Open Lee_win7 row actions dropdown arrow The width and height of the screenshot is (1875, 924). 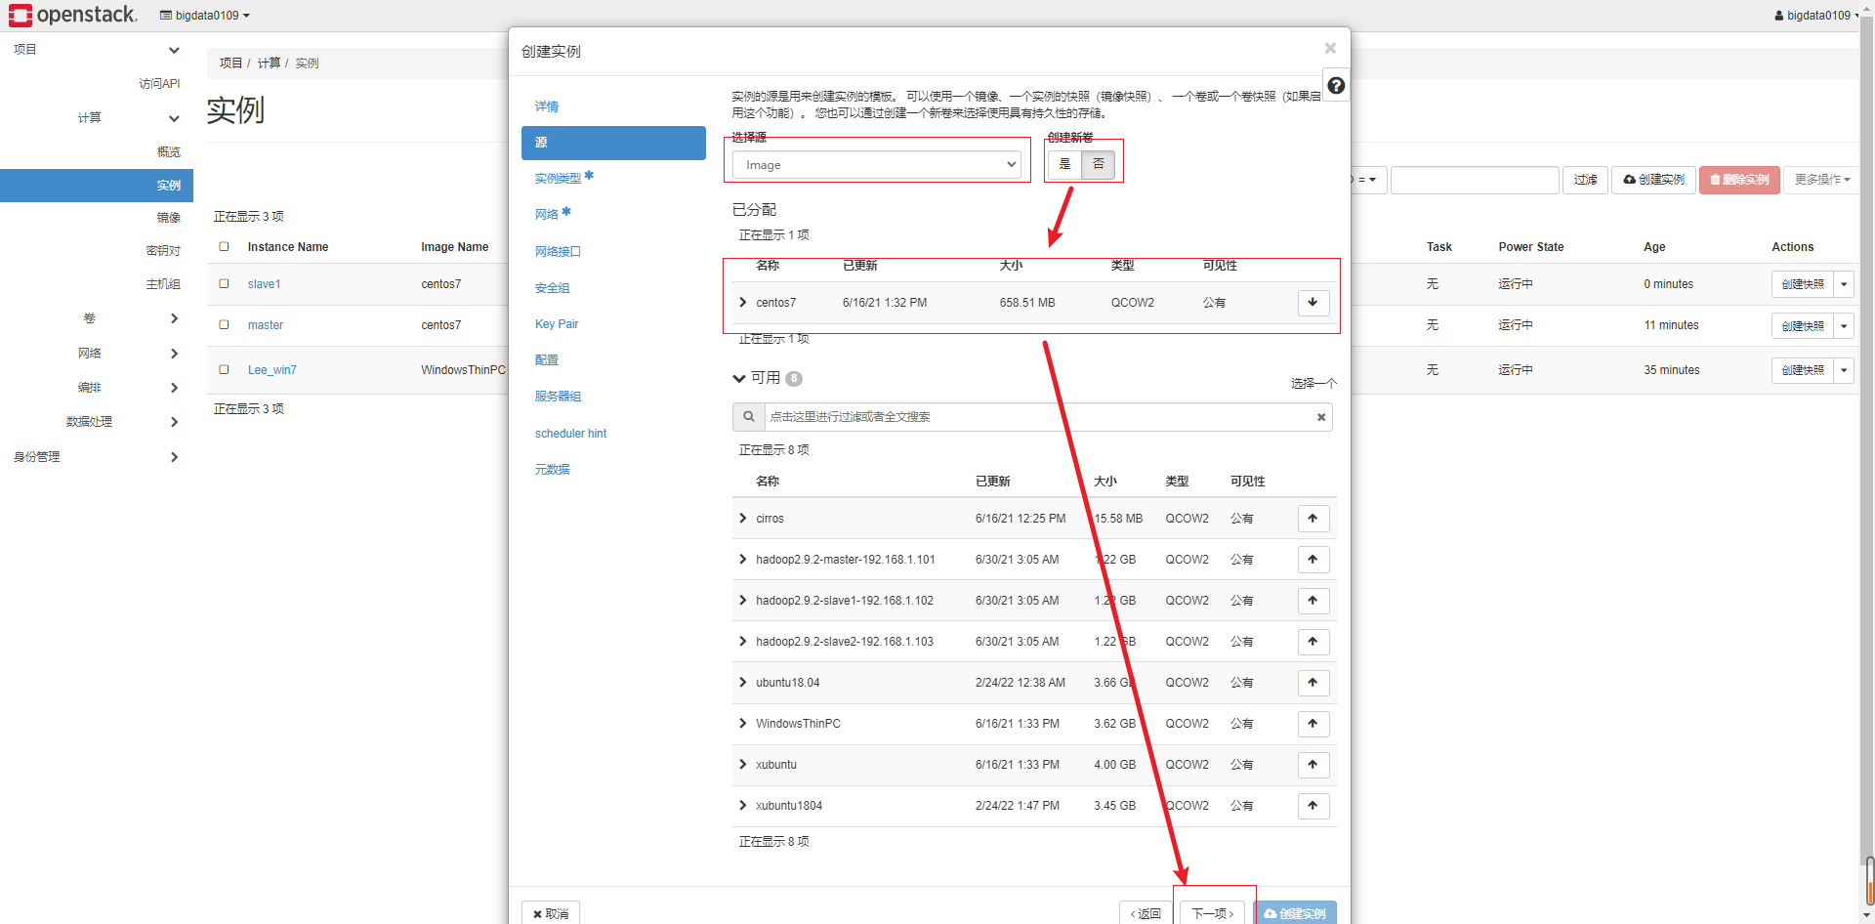1844,370
